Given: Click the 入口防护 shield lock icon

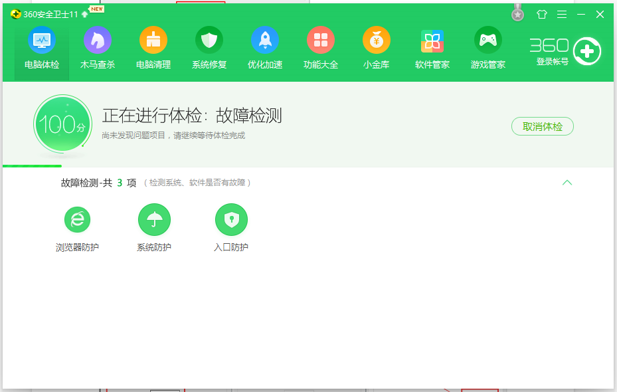Looking at the screenshot, I should [231, 220].
